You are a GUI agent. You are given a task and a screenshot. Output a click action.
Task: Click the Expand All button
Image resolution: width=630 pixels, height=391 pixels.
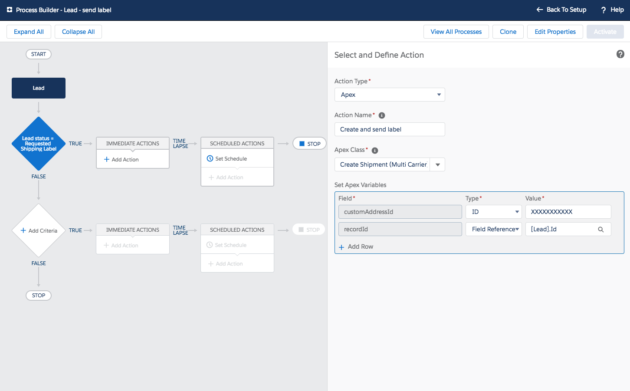coord(29,32)
